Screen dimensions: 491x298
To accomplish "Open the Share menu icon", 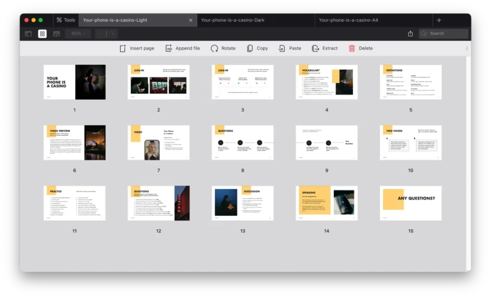I will [410, 33].
